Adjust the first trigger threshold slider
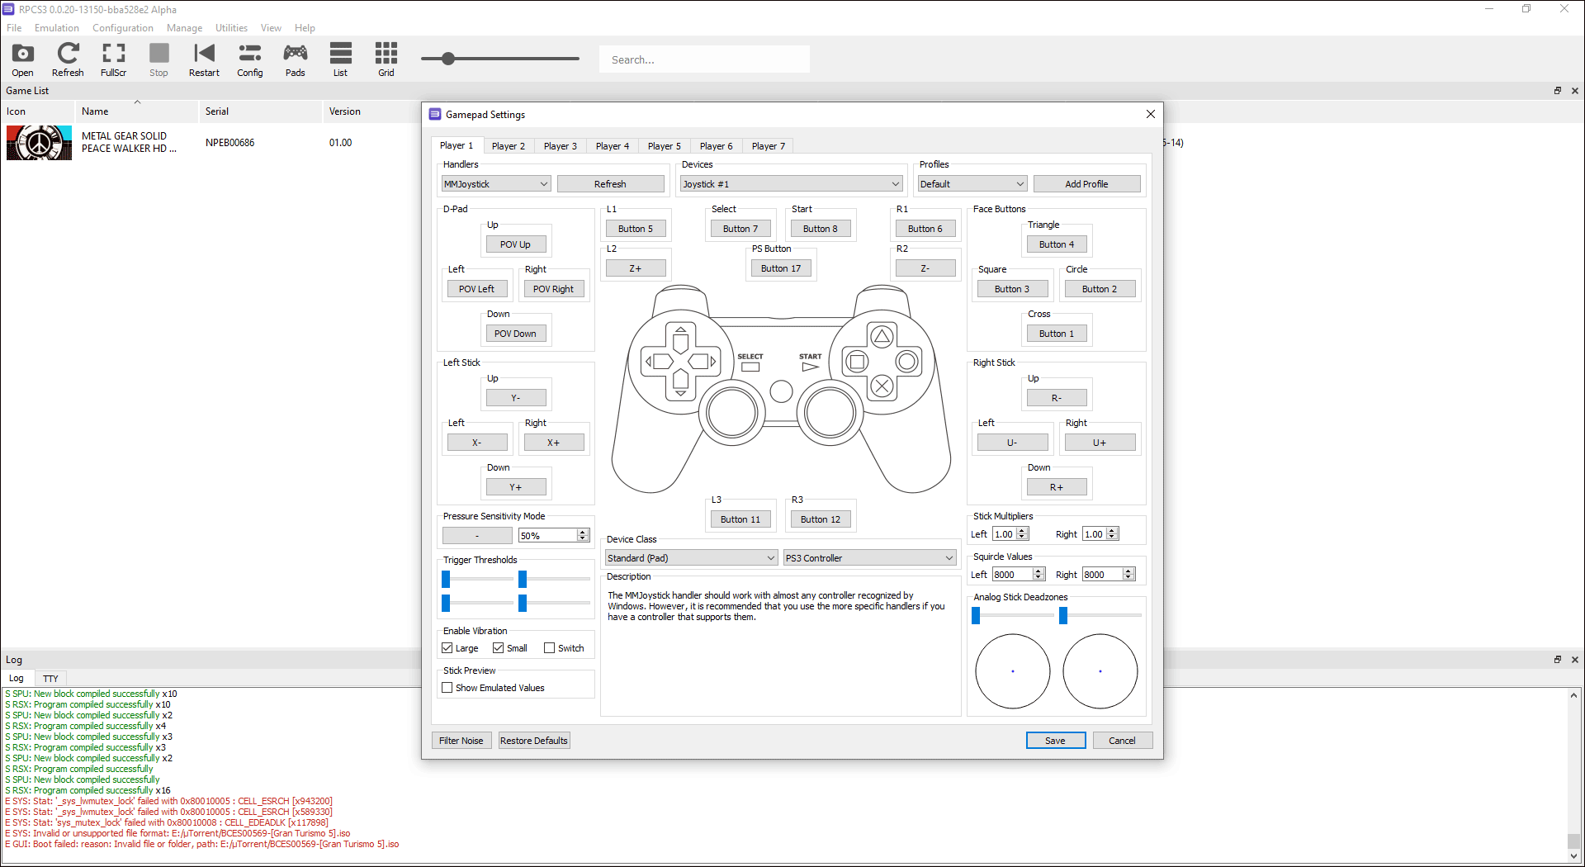The height and width of the screenshot is (867, 1585). pyautogui.click(x=478, y=580)
